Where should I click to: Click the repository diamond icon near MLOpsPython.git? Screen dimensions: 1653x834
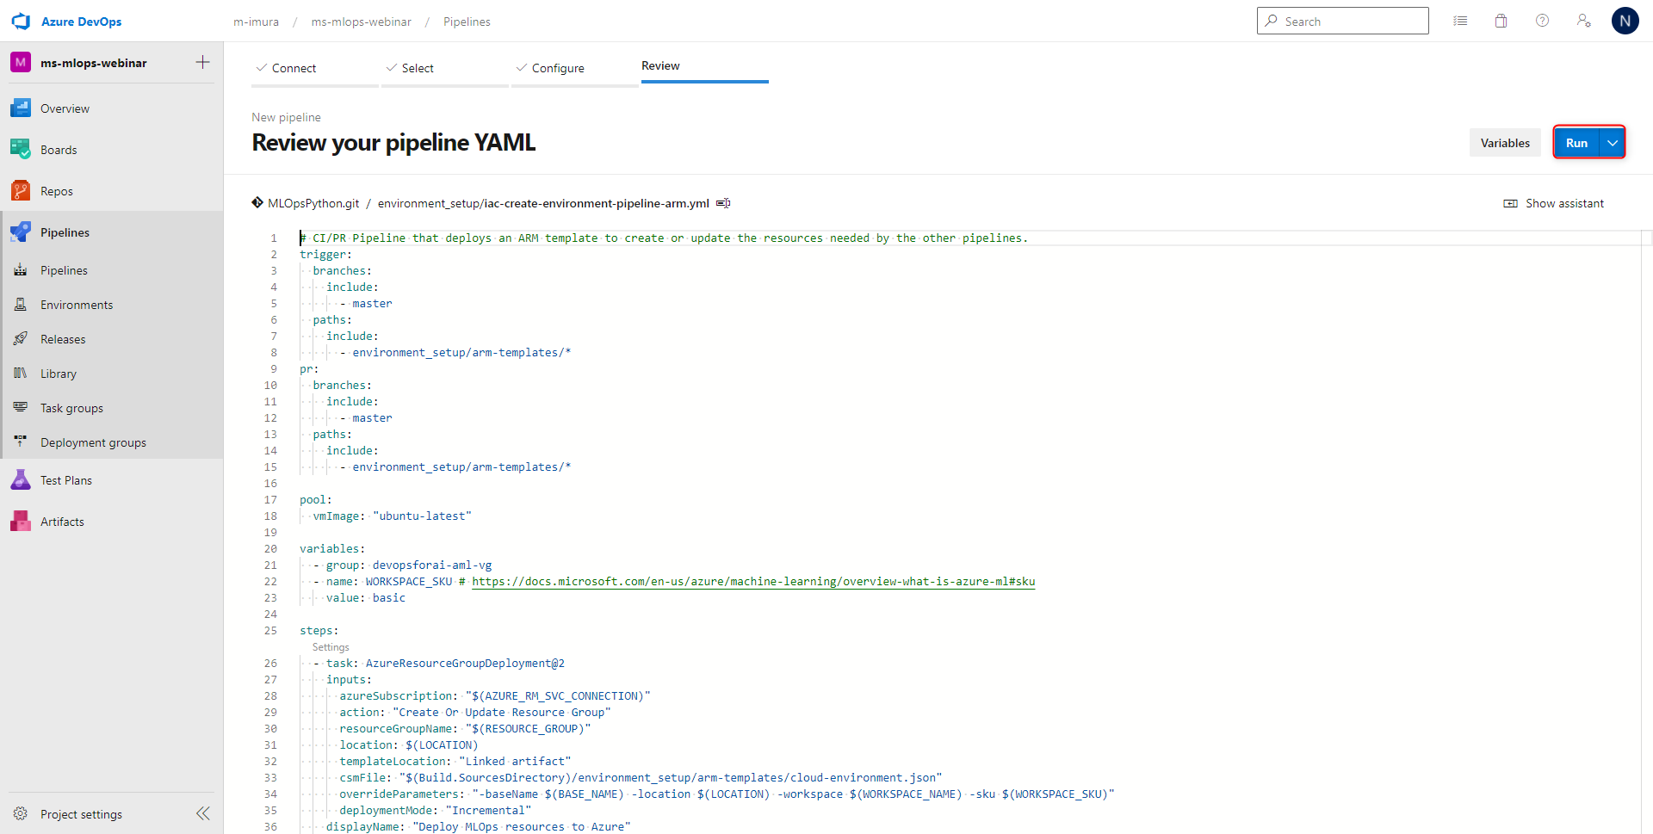(x=257, y=203)
